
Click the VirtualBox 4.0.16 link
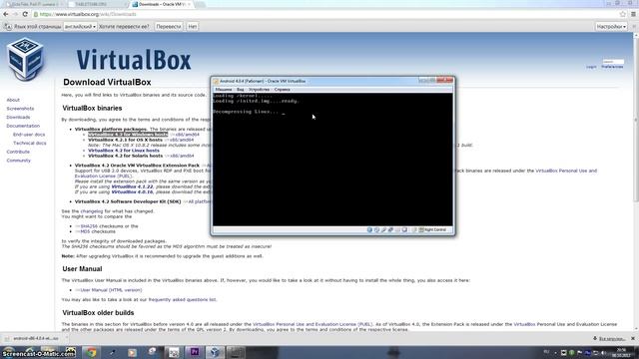click(132, 191)
